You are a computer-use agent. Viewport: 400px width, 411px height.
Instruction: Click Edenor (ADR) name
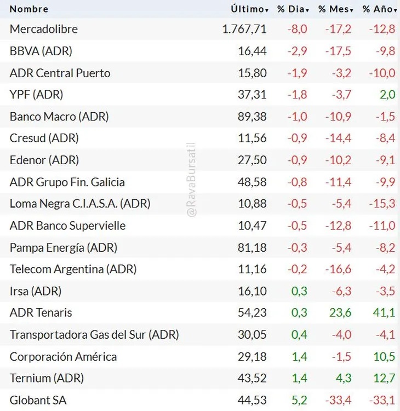tap(44, 160)
